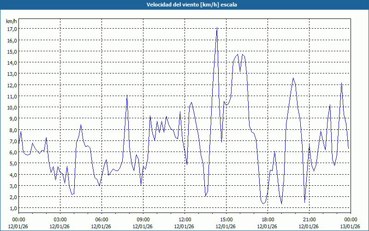Viewport: 369px width, 231px height.
Task: Click the 17,0 y-axis label
Action: [12, 29]
